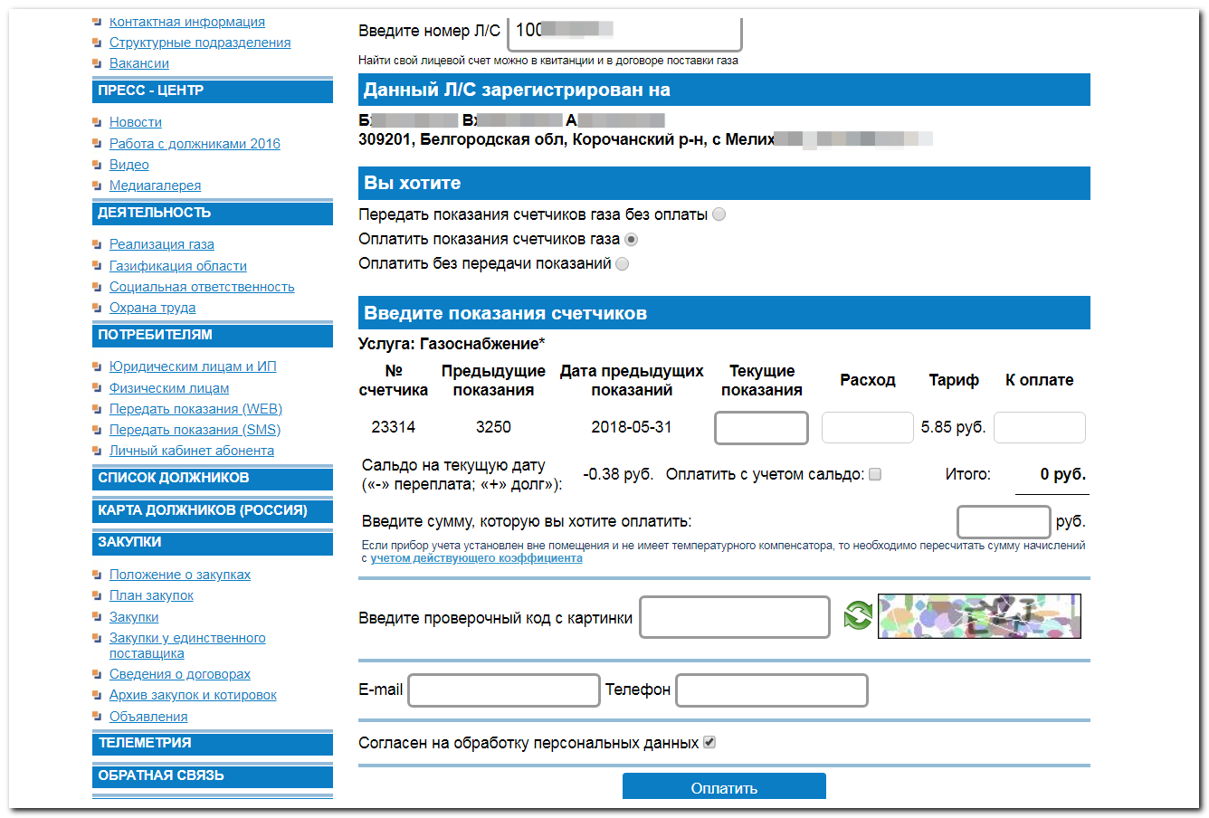Open План закупок link
Image resolution: width=1209 pixels, height=818 pixels.
151,595
